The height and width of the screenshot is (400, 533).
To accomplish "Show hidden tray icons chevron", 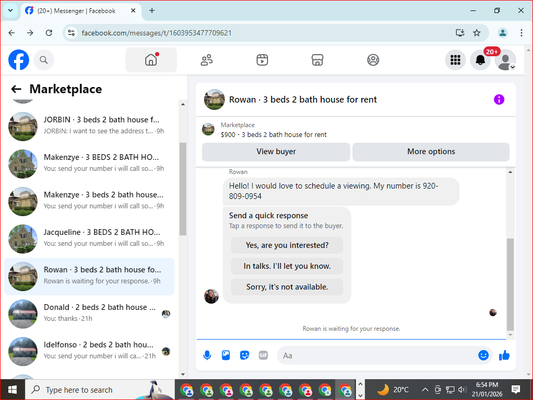I will tap(425, 390).
